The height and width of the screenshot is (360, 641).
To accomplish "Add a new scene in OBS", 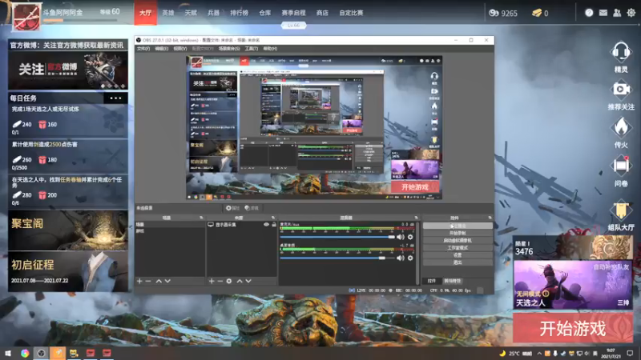I will tap(139, 282).
